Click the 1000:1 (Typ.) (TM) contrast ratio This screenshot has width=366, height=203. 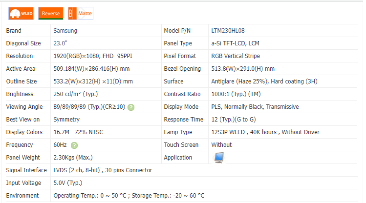coord(236,94)
